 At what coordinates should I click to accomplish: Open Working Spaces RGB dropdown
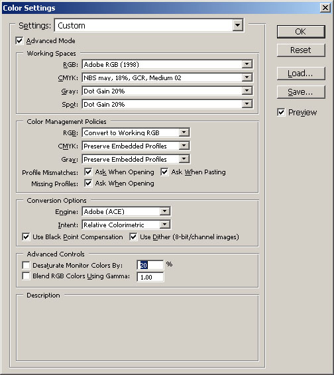pos(167,64)
